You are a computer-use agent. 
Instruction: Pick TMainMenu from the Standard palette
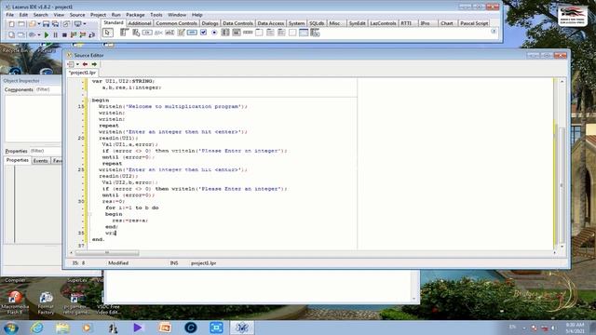[125, 33]
